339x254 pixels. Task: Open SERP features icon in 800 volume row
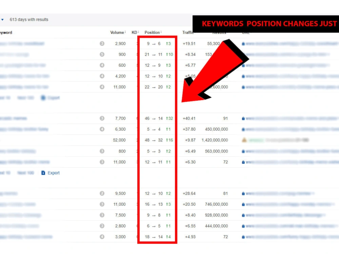pos(102,151)
